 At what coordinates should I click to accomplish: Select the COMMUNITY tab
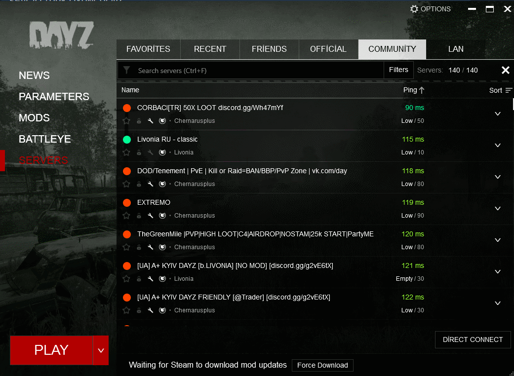coord(393,49)
